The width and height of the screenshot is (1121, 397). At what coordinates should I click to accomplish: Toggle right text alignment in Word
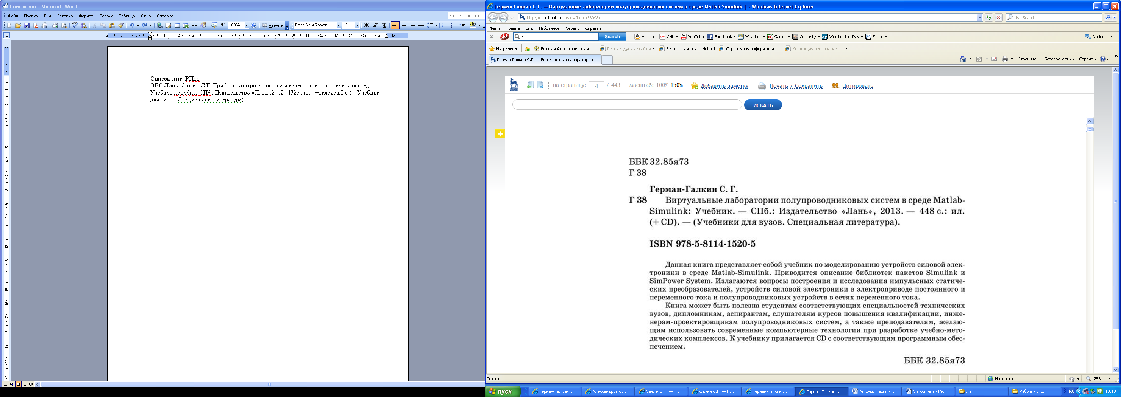(x=413, y=25)
